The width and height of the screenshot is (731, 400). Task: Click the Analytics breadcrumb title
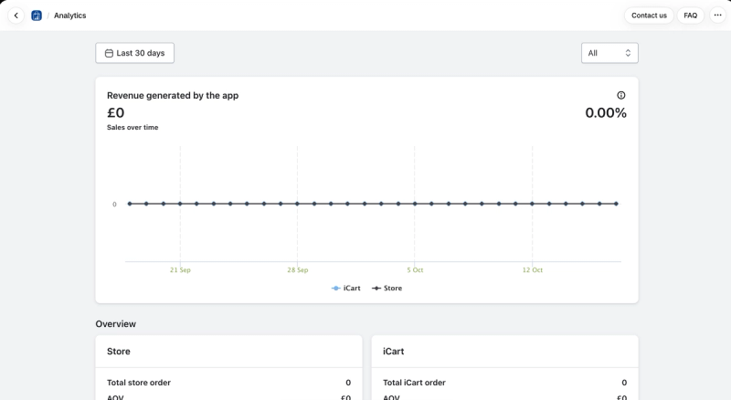pyautogui.click(x=70, y=16)
